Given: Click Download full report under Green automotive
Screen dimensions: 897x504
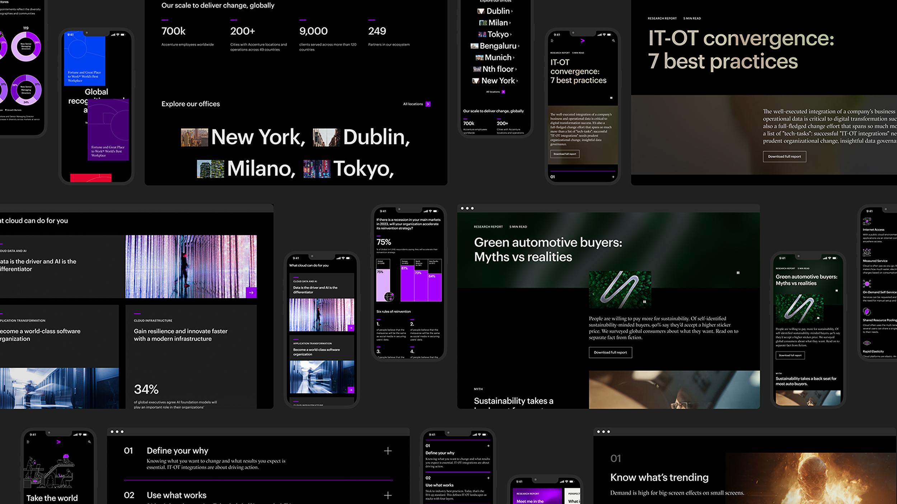Looking at the screenshot, I should coord(610,352).
